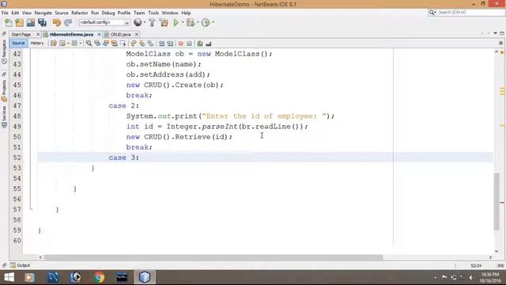Close the CRUD.java tab
The image size is (506, 285).
[137, 34]
